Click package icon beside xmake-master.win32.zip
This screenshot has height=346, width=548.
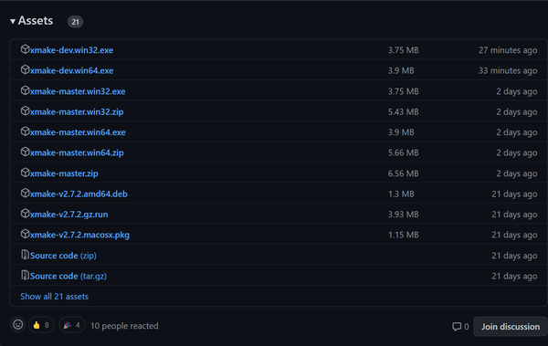click(x=25, y=111)
